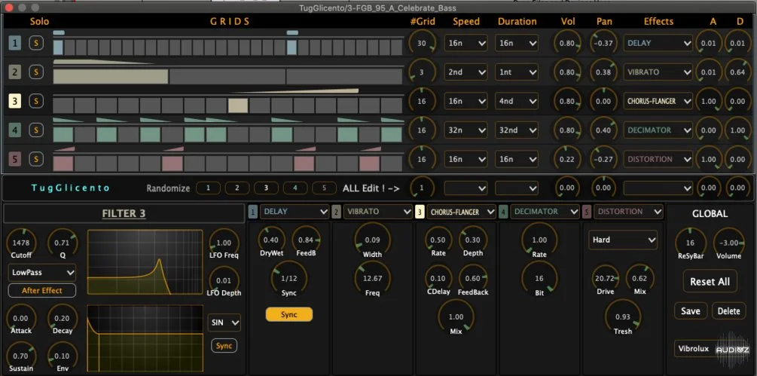Click the FILTER 3 header

(x=124, y=213)
